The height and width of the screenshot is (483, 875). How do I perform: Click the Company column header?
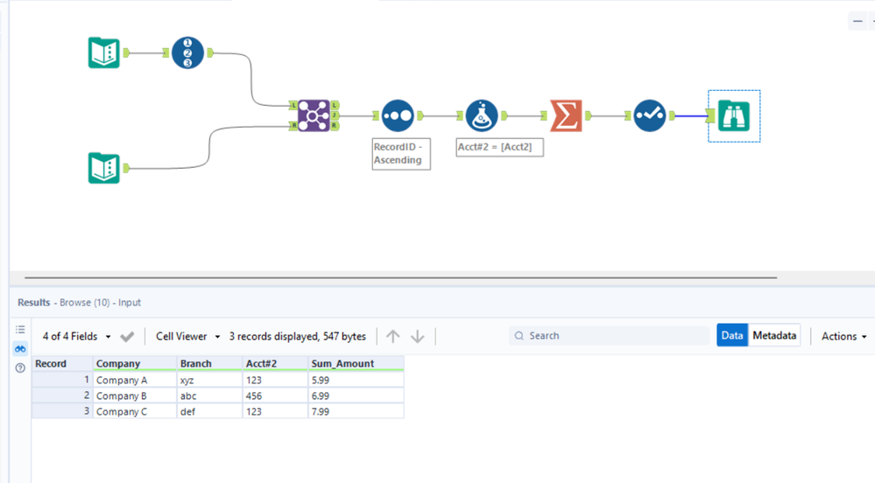click(135, 364)
